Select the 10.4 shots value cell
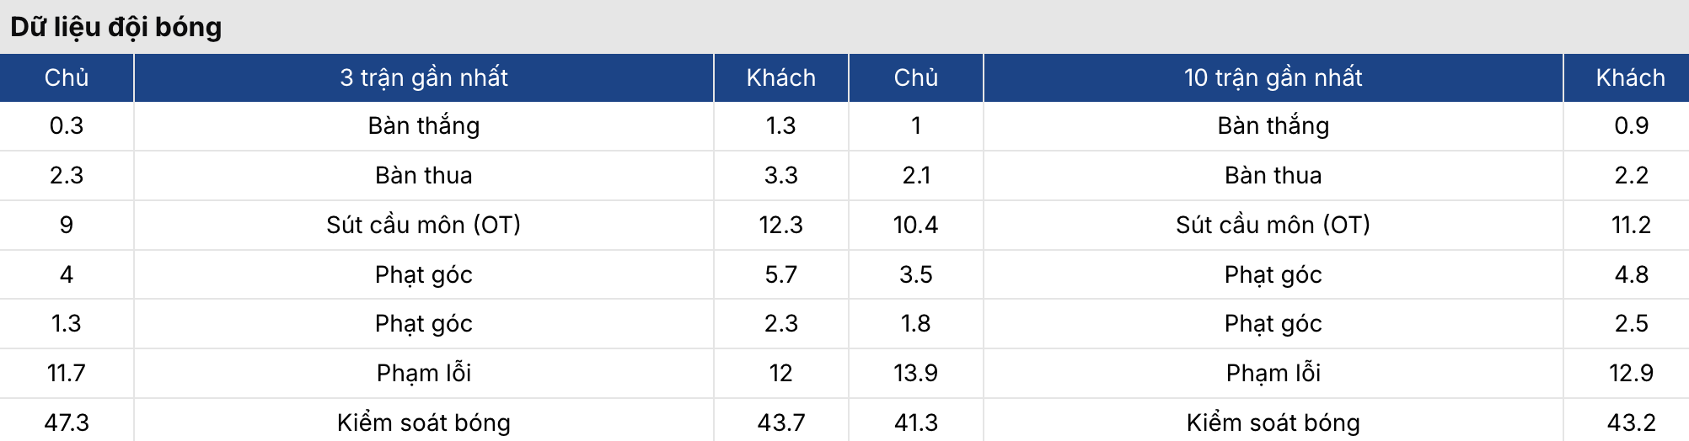This screenshot has width=1689, height=441. [915, 225]
